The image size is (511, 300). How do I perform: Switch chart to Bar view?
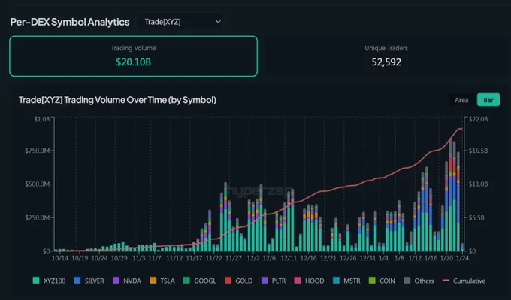coord(488,100)
